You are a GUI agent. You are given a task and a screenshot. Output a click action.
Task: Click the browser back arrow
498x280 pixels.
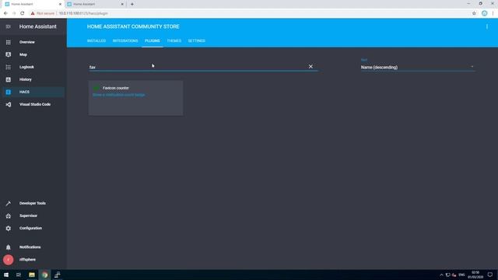tap(5, 13)
